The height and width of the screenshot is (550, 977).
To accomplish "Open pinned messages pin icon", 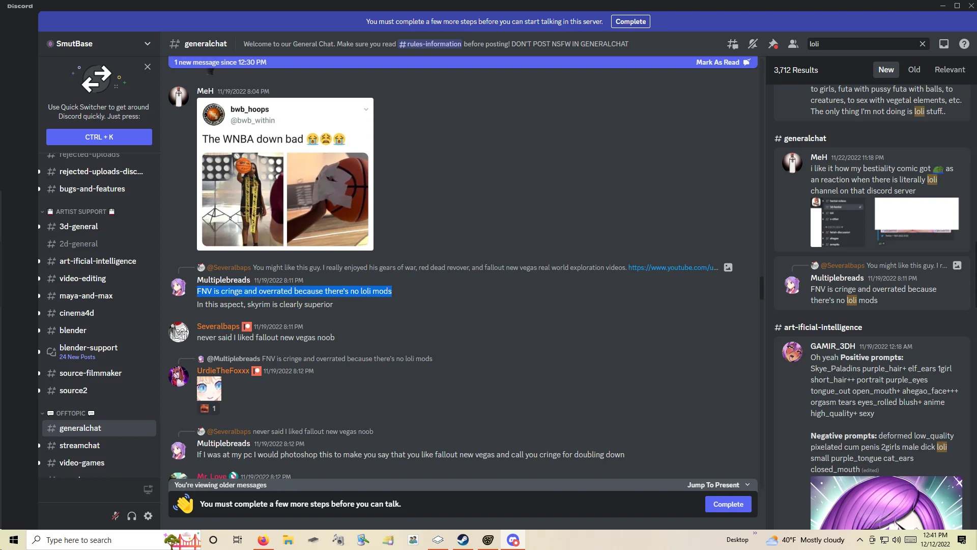I will coord(773,44).
